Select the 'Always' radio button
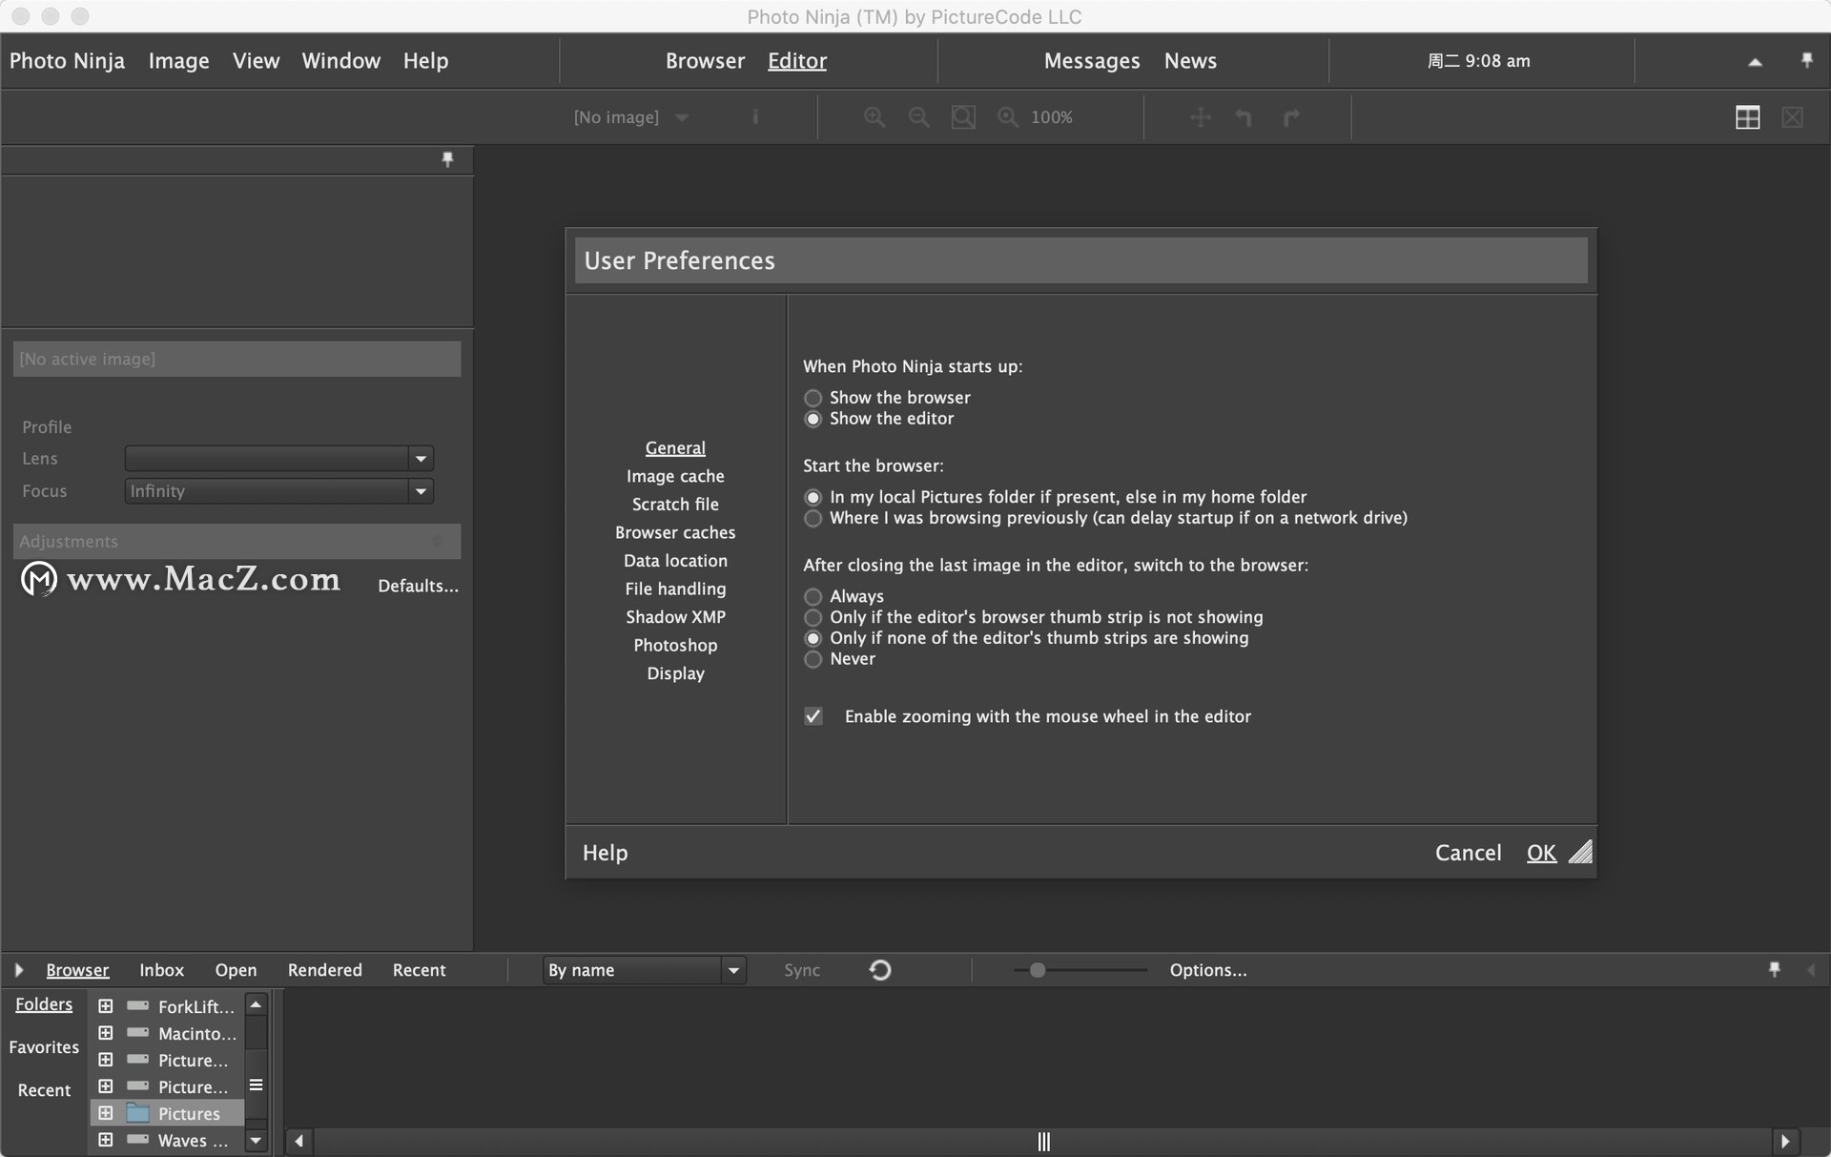1831x1157 pixels. click(813, 597)
